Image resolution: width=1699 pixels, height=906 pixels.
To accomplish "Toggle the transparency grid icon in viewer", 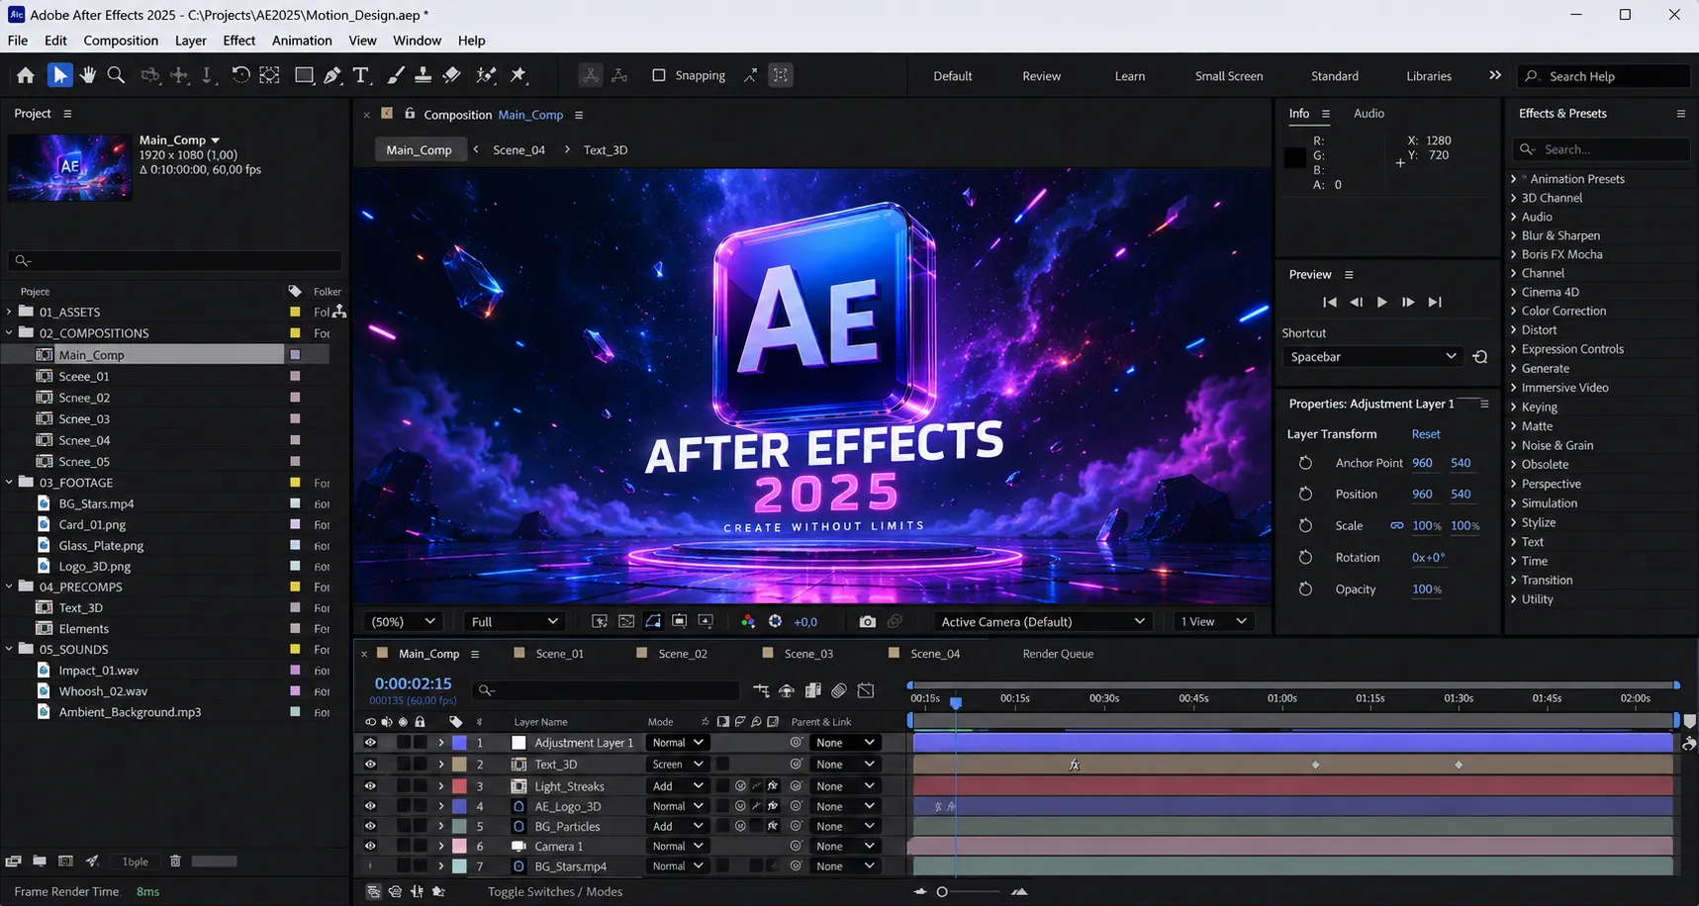I will coord(626,622).
